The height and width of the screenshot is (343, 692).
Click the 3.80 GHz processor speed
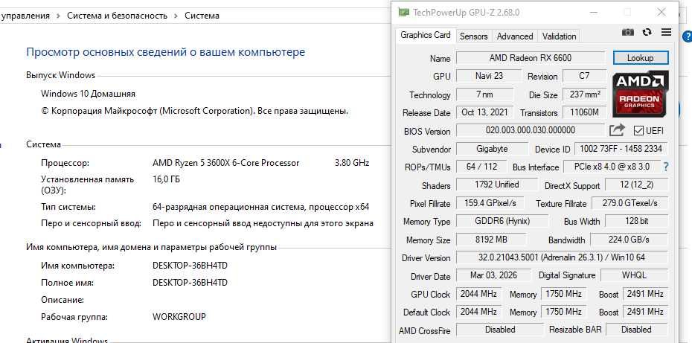[x=352, y=163]
